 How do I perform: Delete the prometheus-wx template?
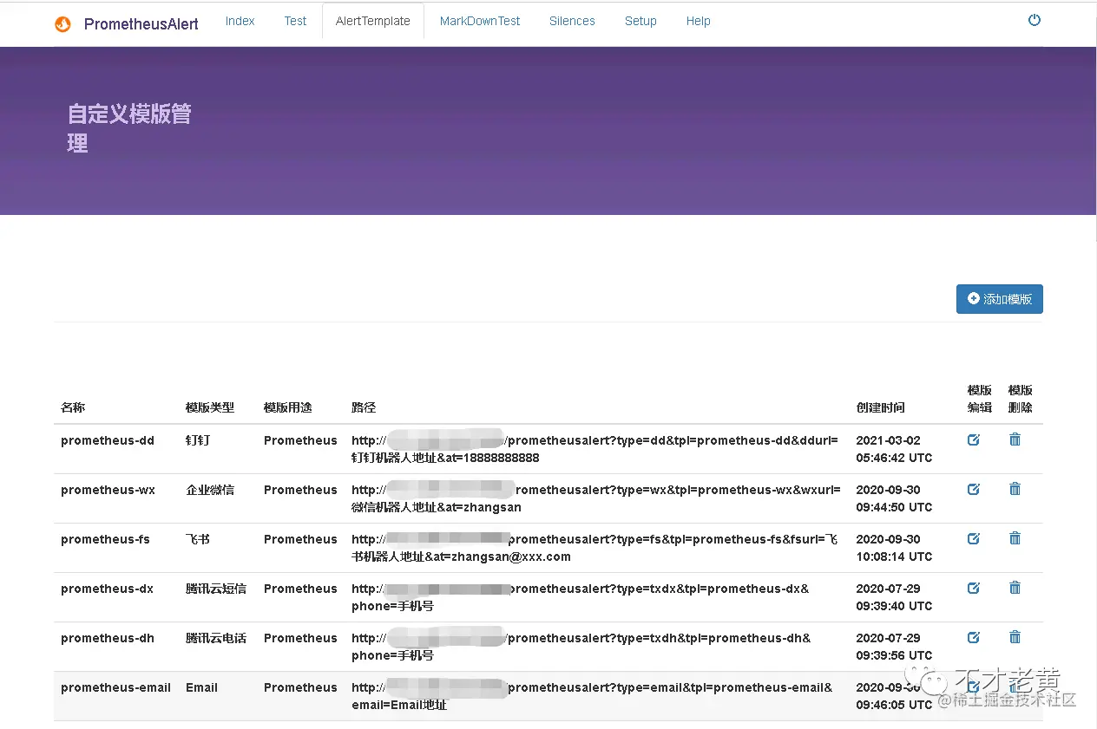click(1015, 489)
